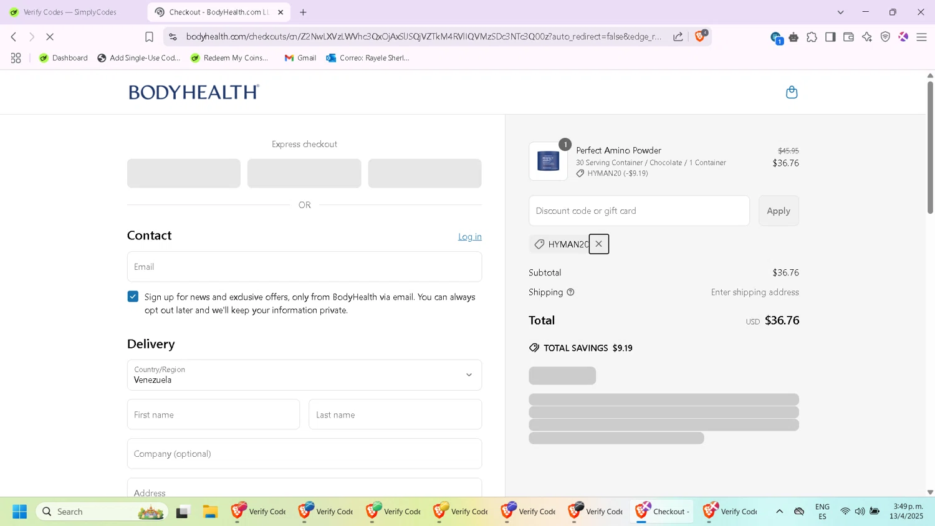The image size is (935, 526).
Task: Open a new browser tab
Action: [304, 12]
